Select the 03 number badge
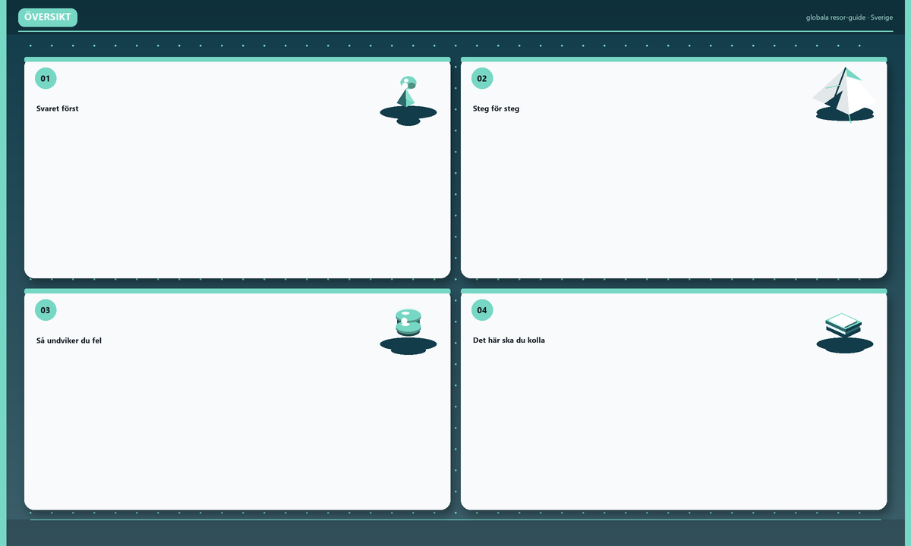Image resolution: width=911 pixels, height=546 pixels. pyautogui.click(x=46, y=310)
